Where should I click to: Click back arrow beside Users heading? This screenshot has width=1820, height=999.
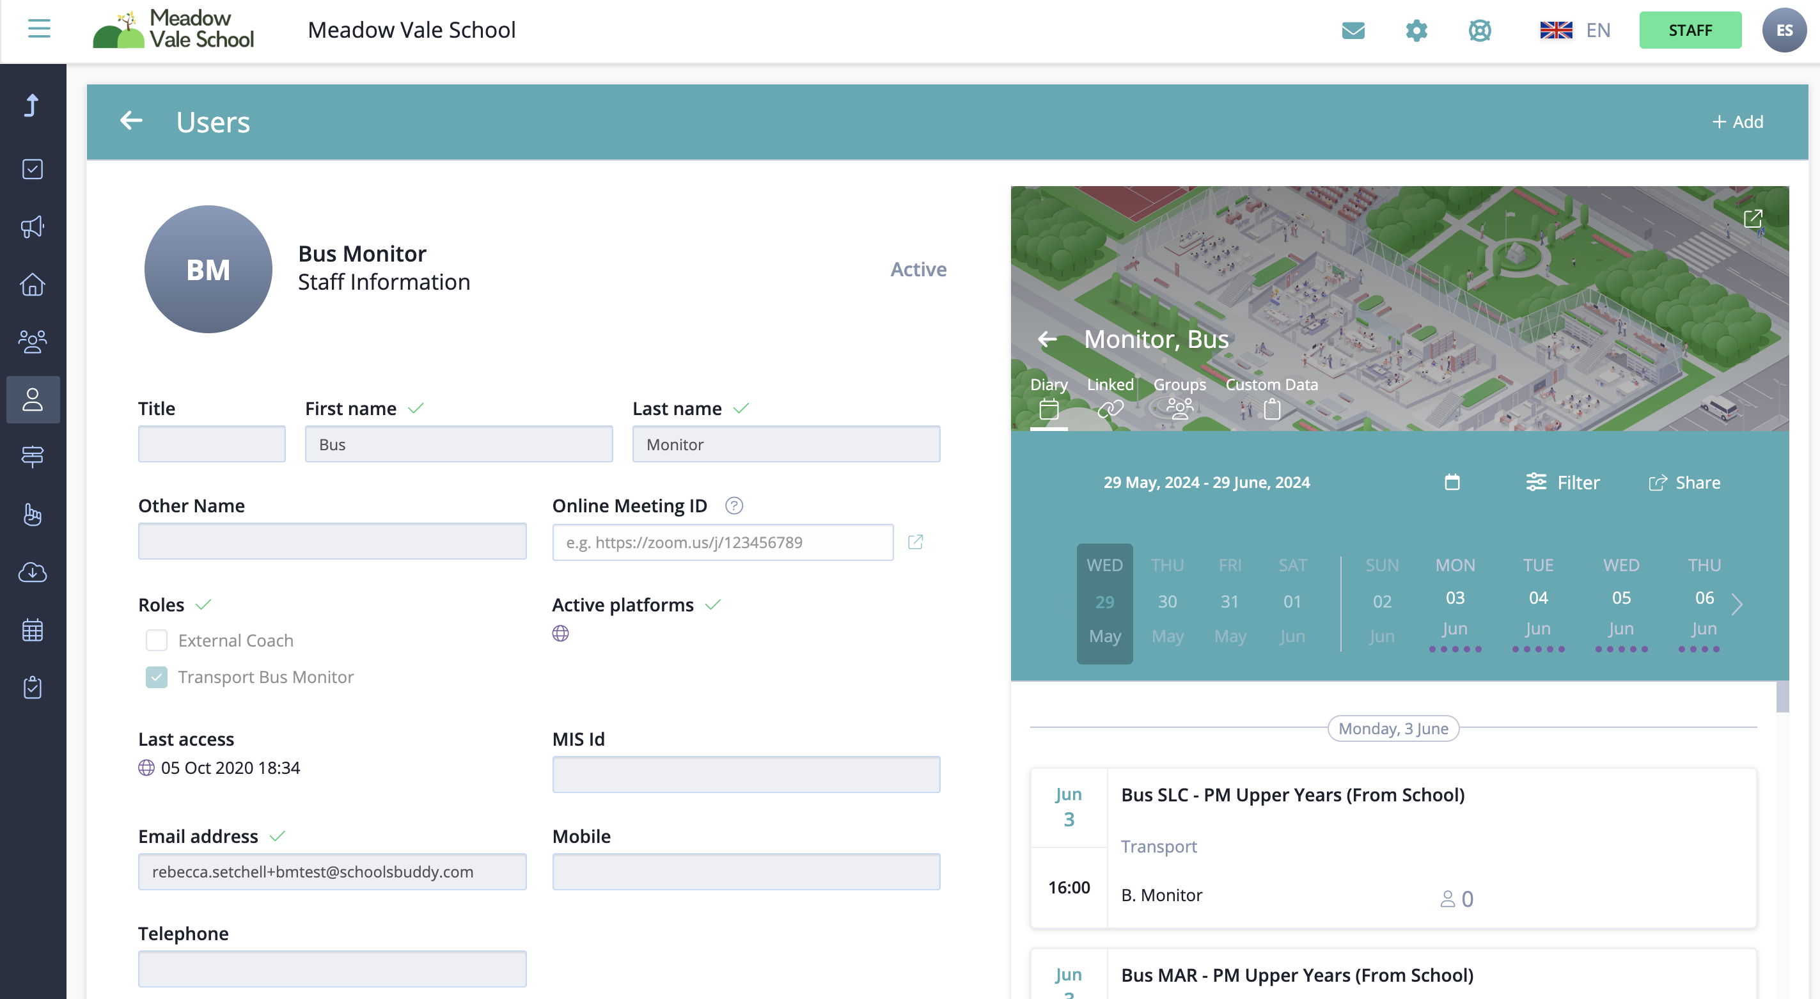tap(131, 121)
